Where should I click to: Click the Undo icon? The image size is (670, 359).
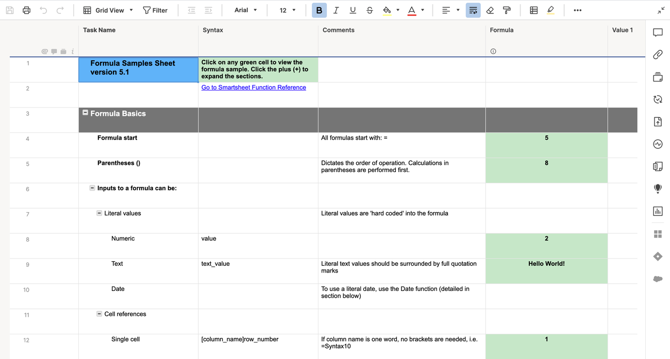pos(43,10)
